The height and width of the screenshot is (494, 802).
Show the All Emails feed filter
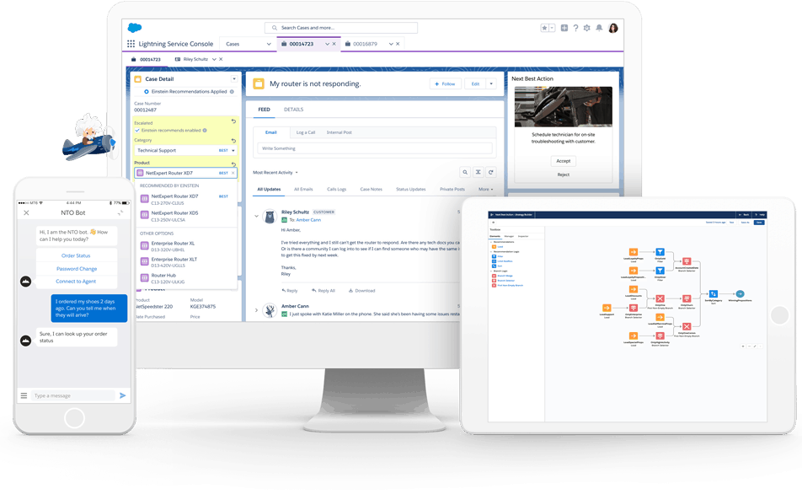[303, 190]
